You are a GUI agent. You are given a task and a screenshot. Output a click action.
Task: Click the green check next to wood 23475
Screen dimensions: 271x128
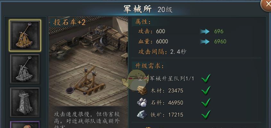click(x=206, y=90)
